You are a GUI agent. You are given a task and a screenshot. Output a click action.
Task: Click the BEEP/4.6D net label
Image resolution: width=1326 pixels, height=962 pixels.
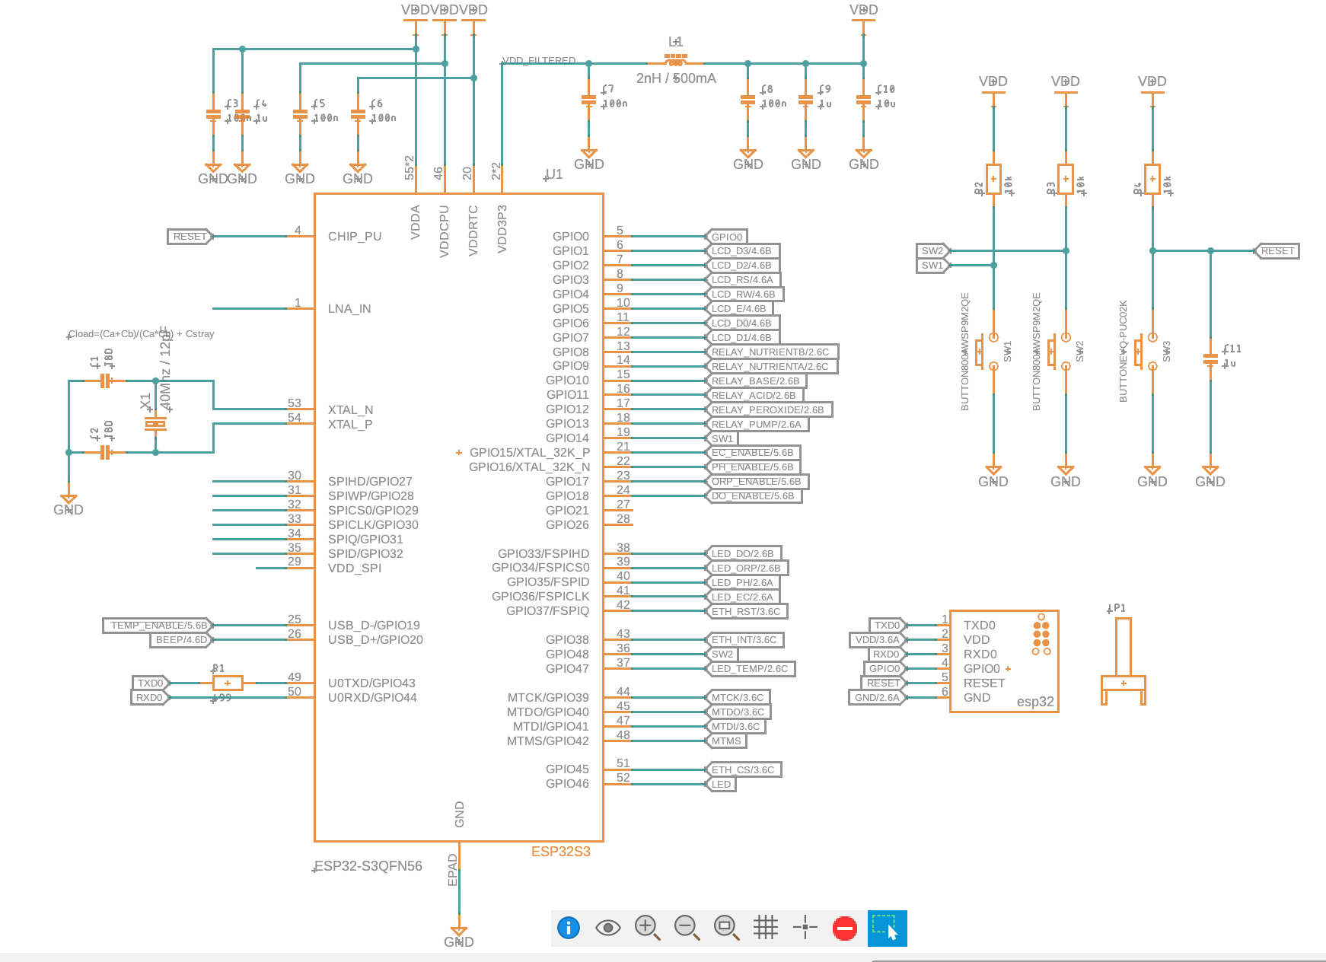(181, 640)
